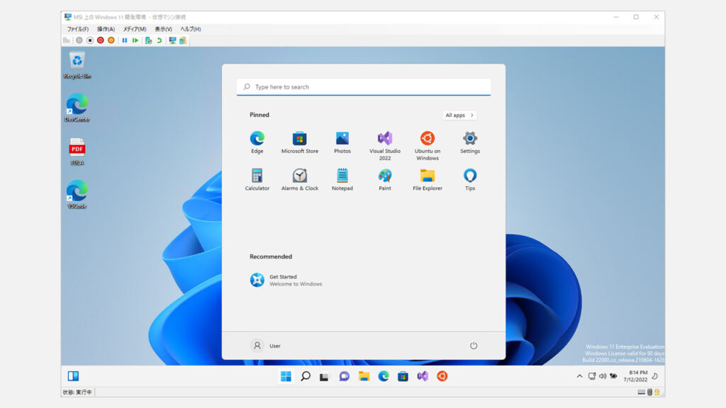The width and height of the screenshot is (726, 408).
Task: Expand All apps list
Action: pos(459,115)
